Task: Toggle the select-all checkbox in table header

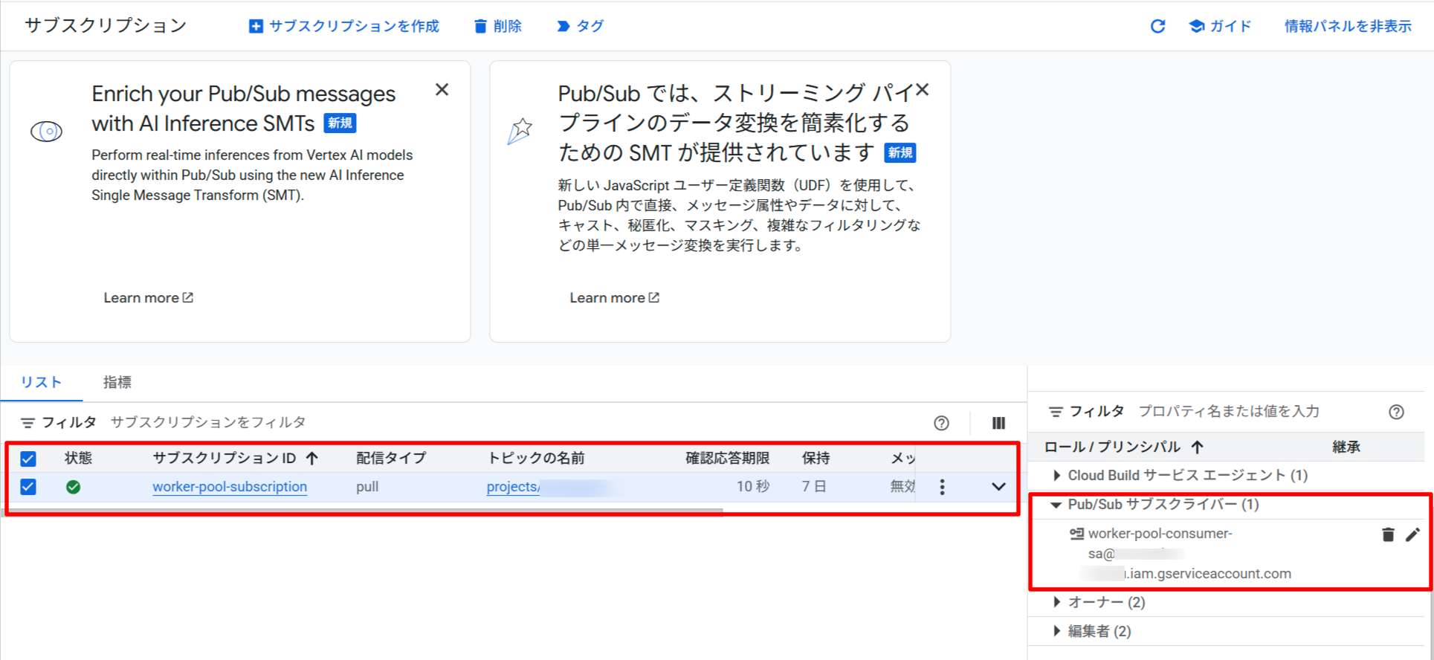Action: 28,459
